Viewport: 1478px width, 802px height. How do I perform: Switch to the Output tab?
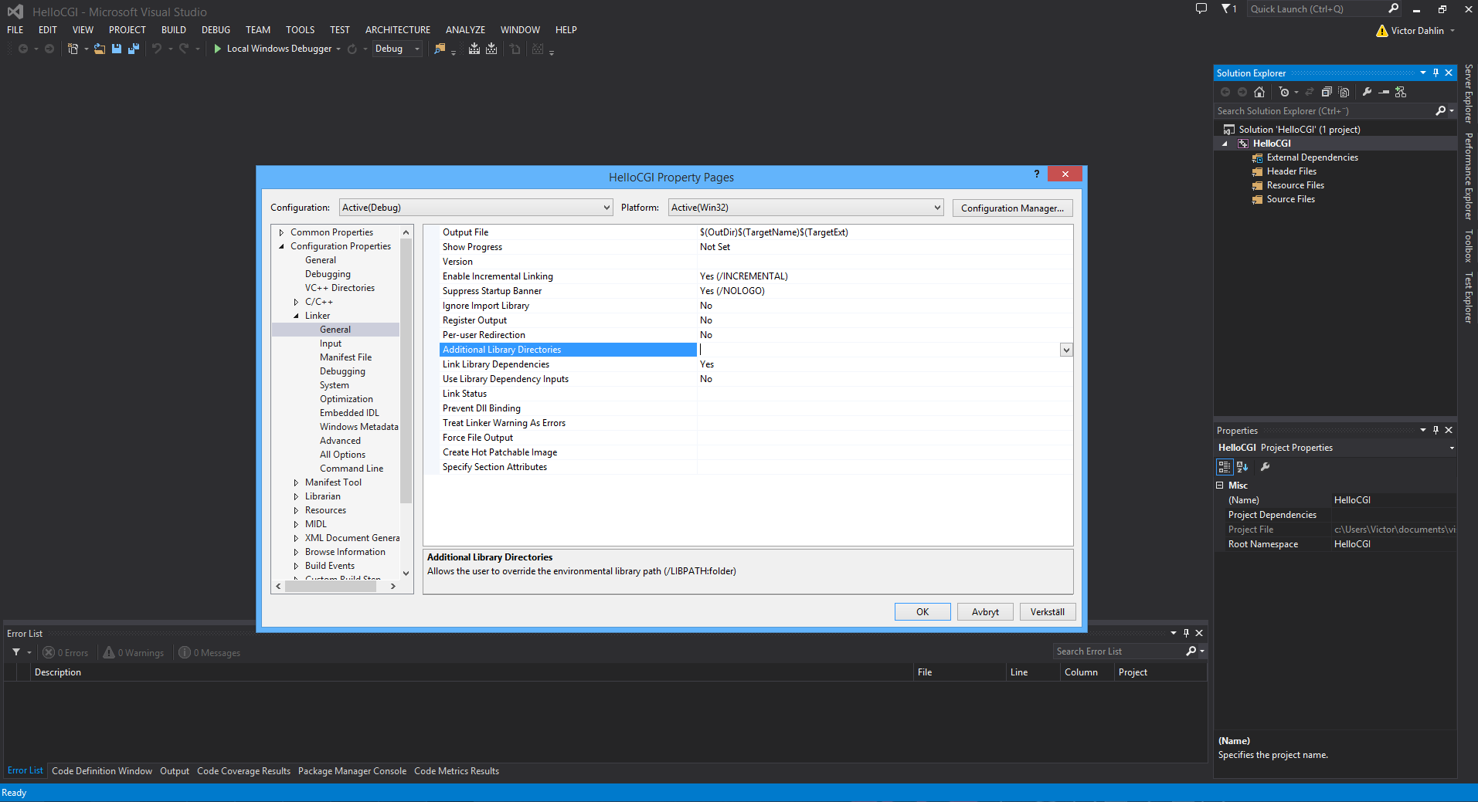pyautogui.click(x=175, y=771)
